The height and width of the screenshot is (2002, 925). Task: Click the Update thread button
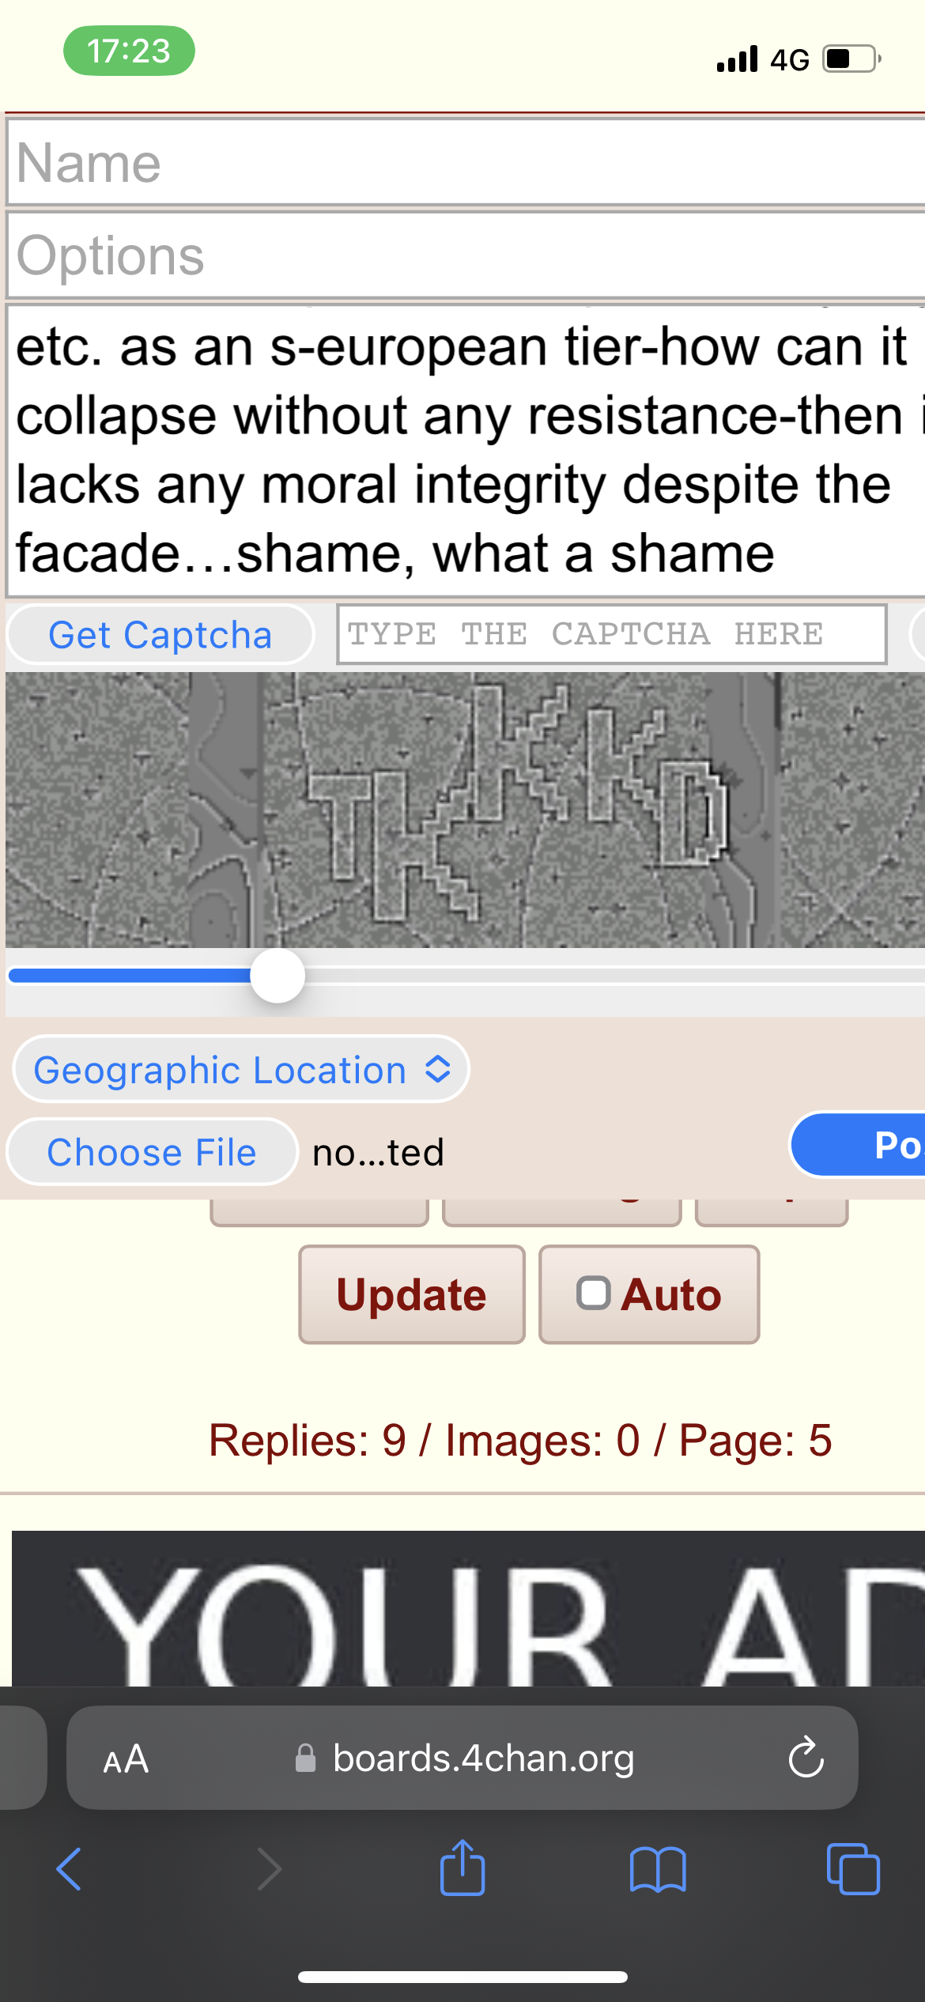pos(412,1294)
